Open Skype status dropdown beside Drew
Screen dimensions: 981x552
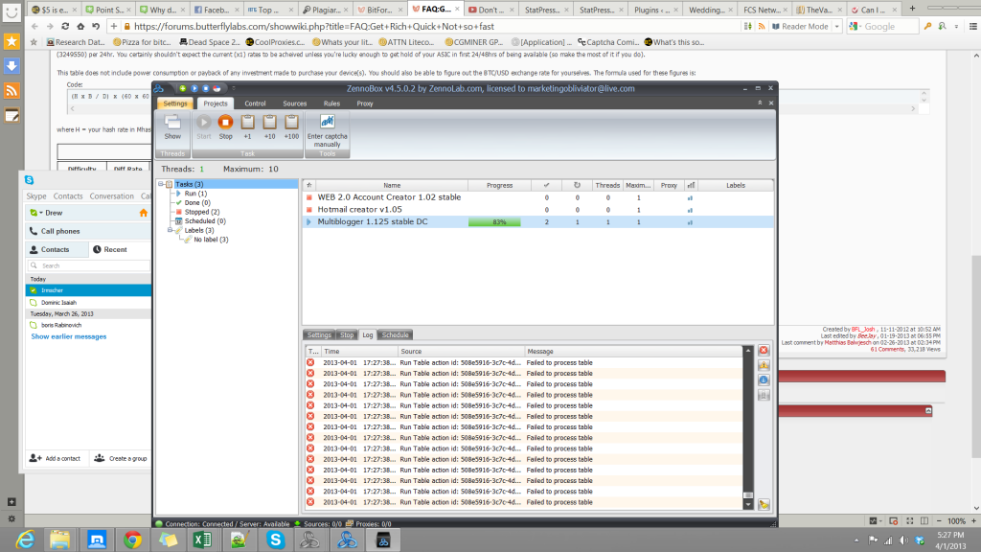tap(35, 213)
